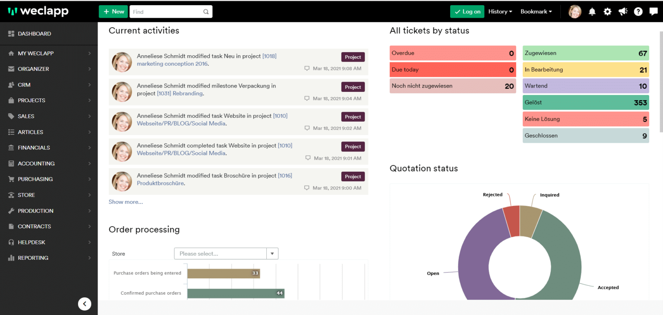
Task: Click the Log on button
Action: click(467, 12)
